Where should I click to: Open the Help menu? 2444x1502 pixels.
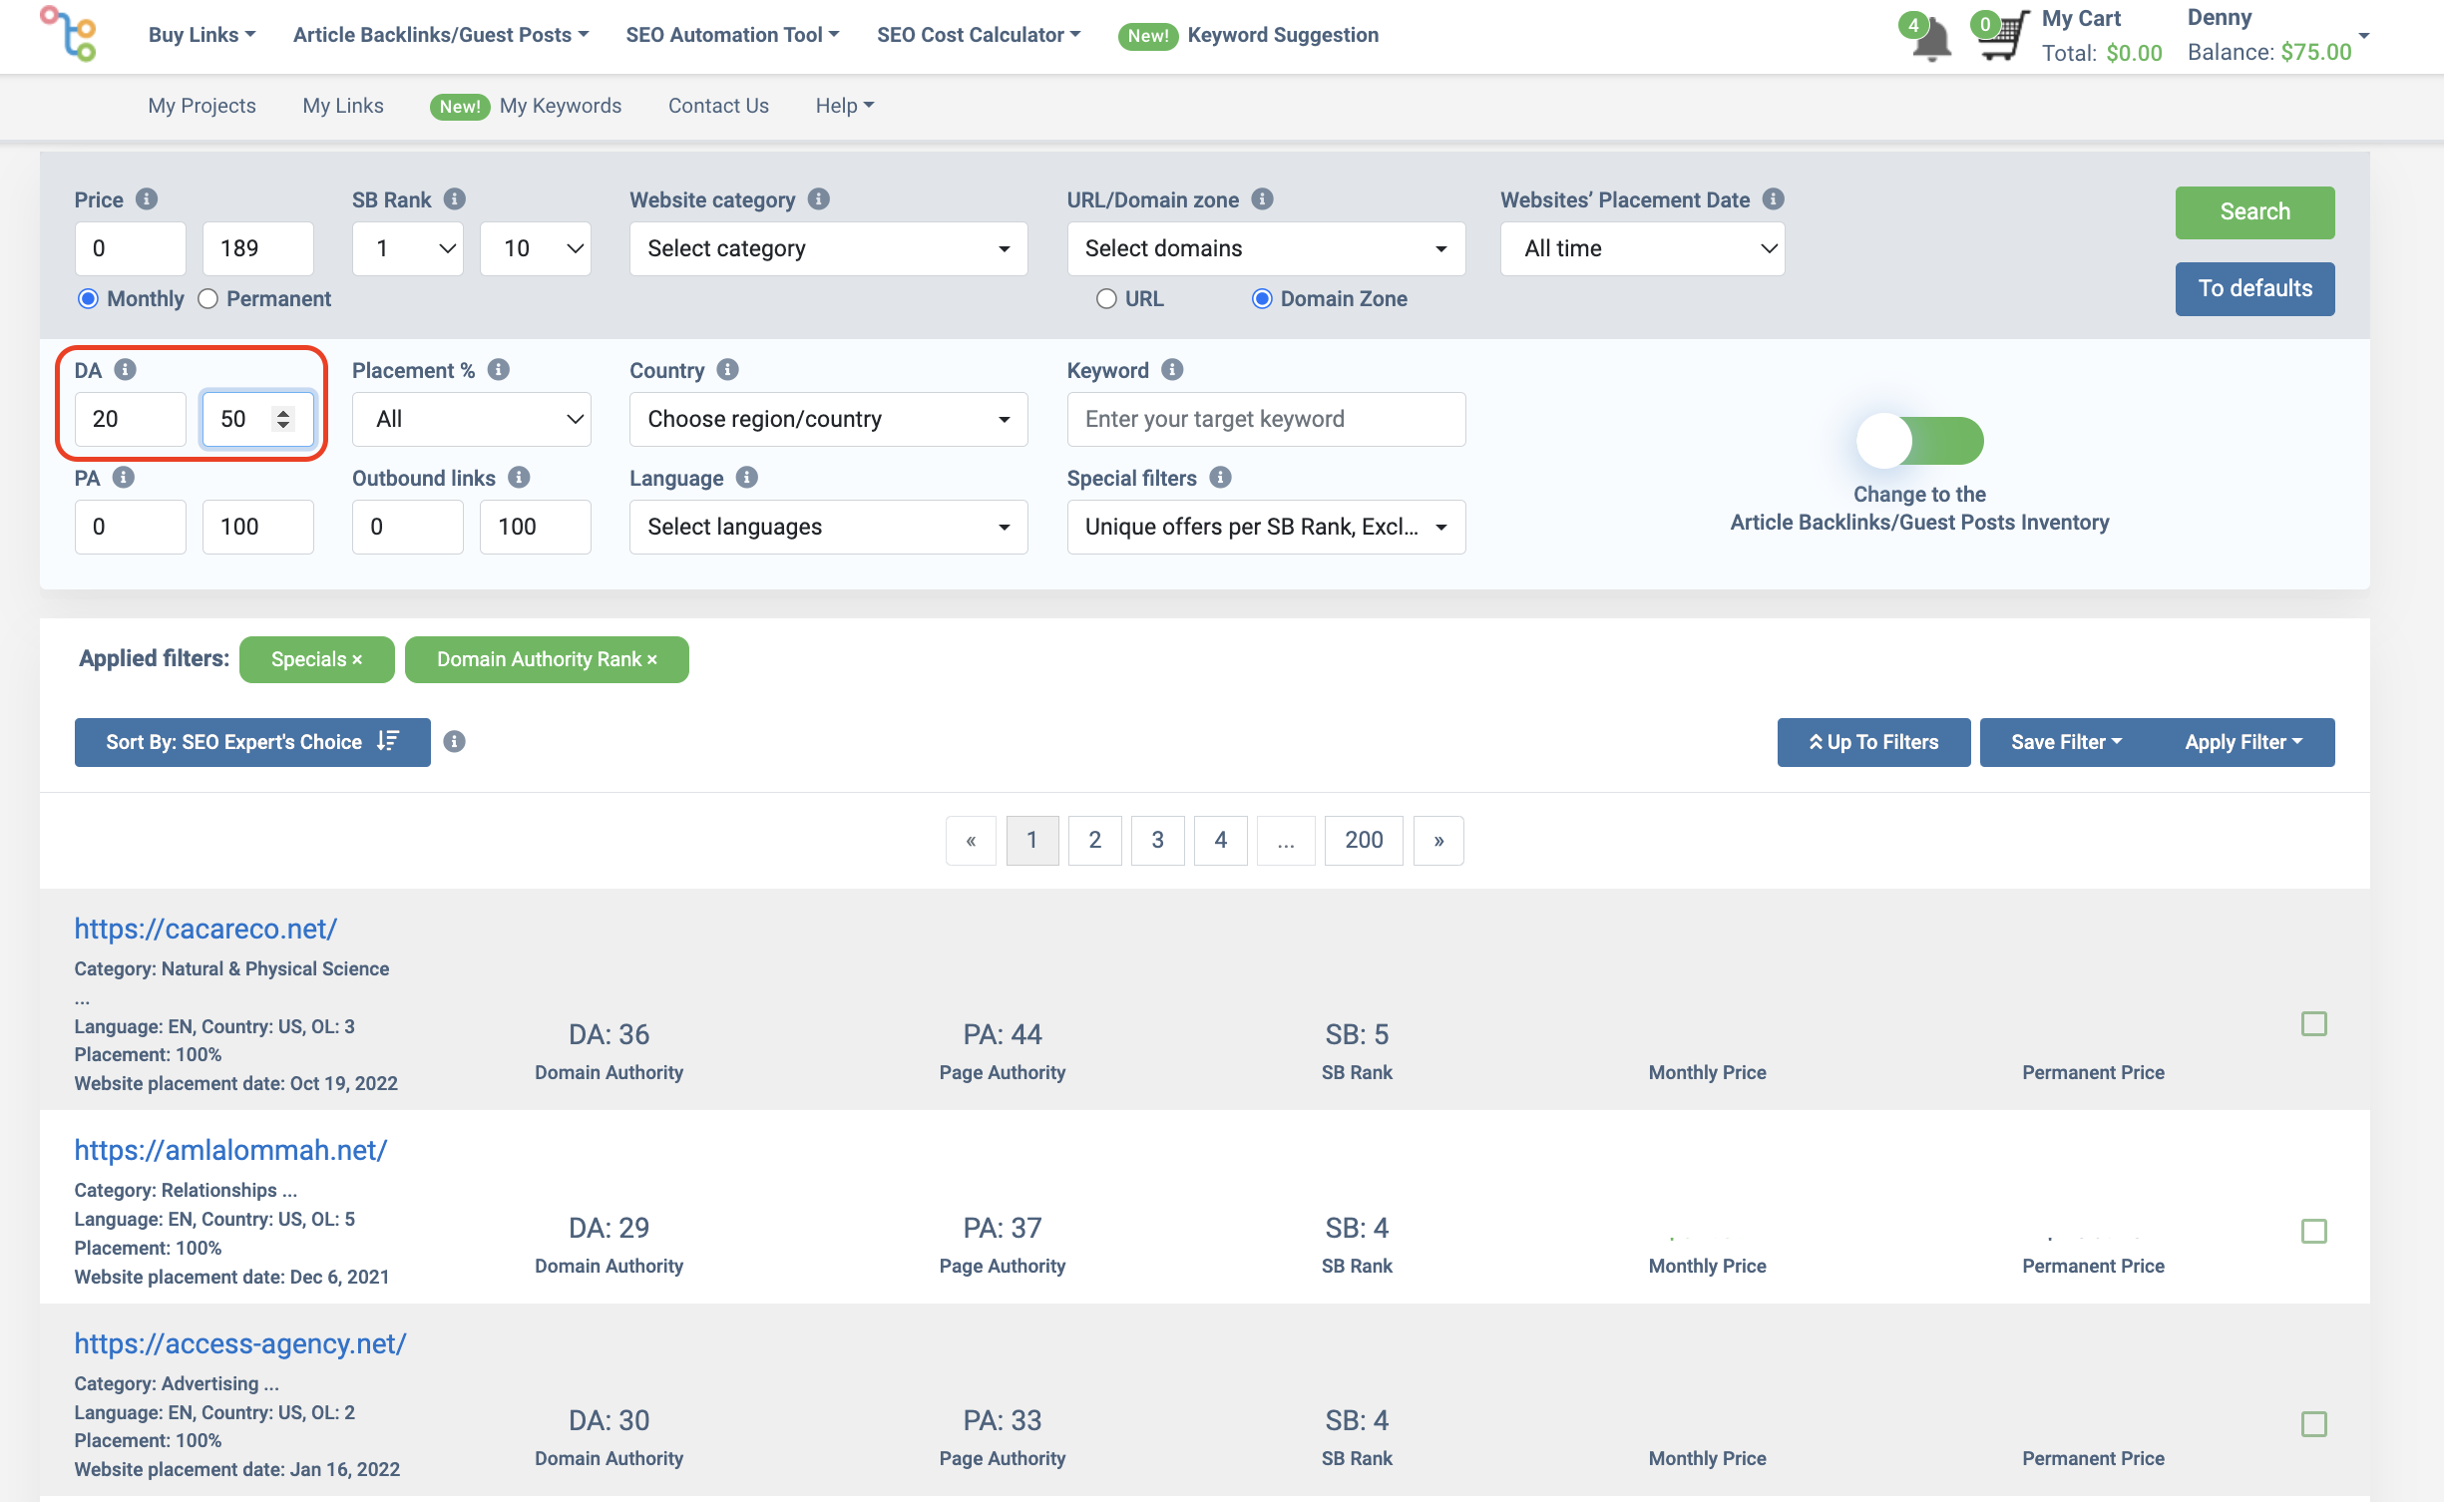point(845,106)
